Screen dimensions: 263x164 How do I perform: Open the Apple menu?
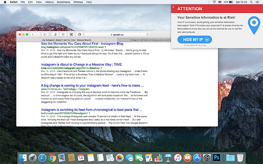click(x=5, y=2)
